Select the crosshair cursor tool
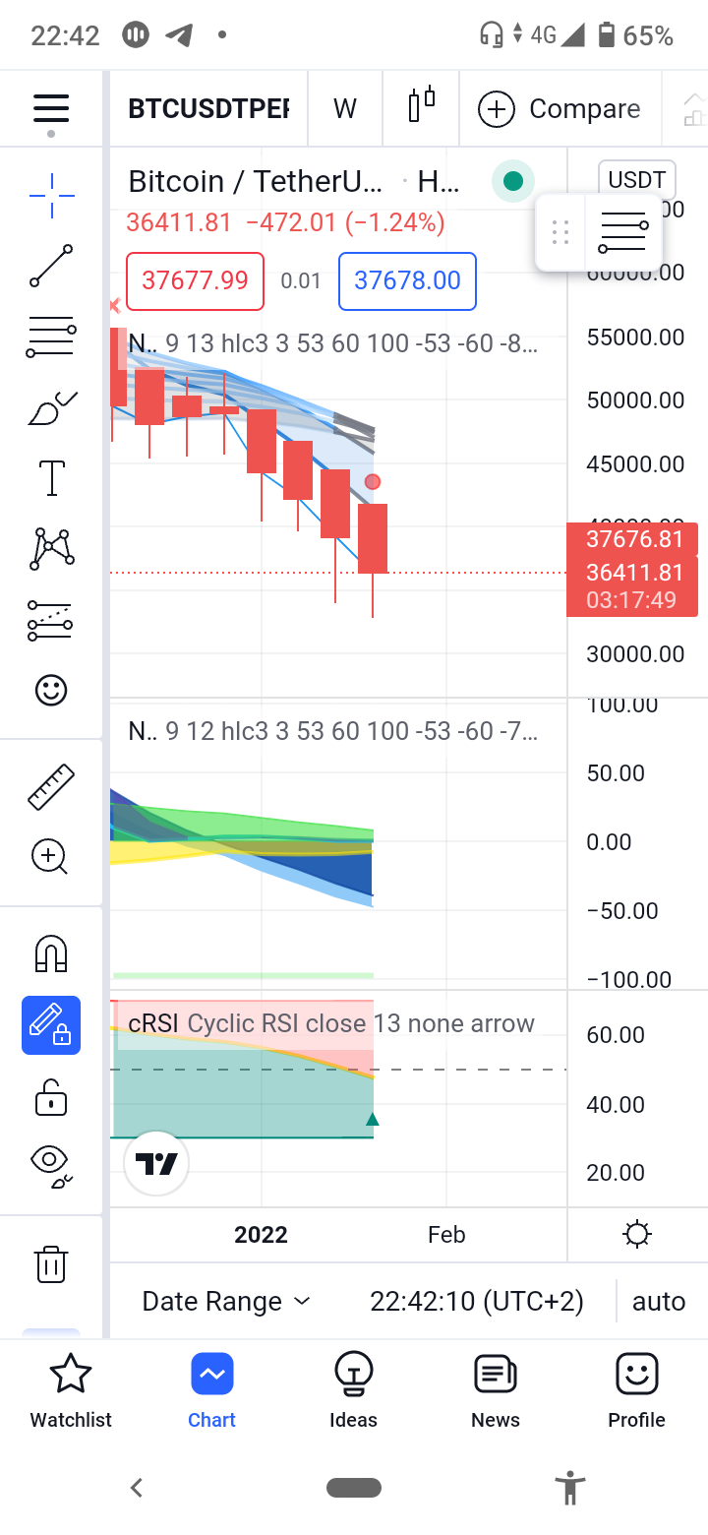Image resolution: width=708 pixels, height=1535 pixels. [x=51, y=195]
